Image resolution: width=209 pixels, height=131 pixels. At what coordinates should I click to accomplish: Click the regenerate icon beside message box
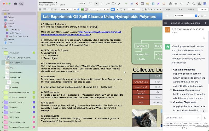205,118
